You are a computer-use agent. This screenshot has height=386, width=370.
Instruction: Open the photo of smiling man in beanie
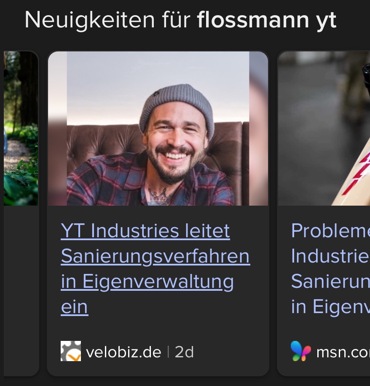point(158,128)
